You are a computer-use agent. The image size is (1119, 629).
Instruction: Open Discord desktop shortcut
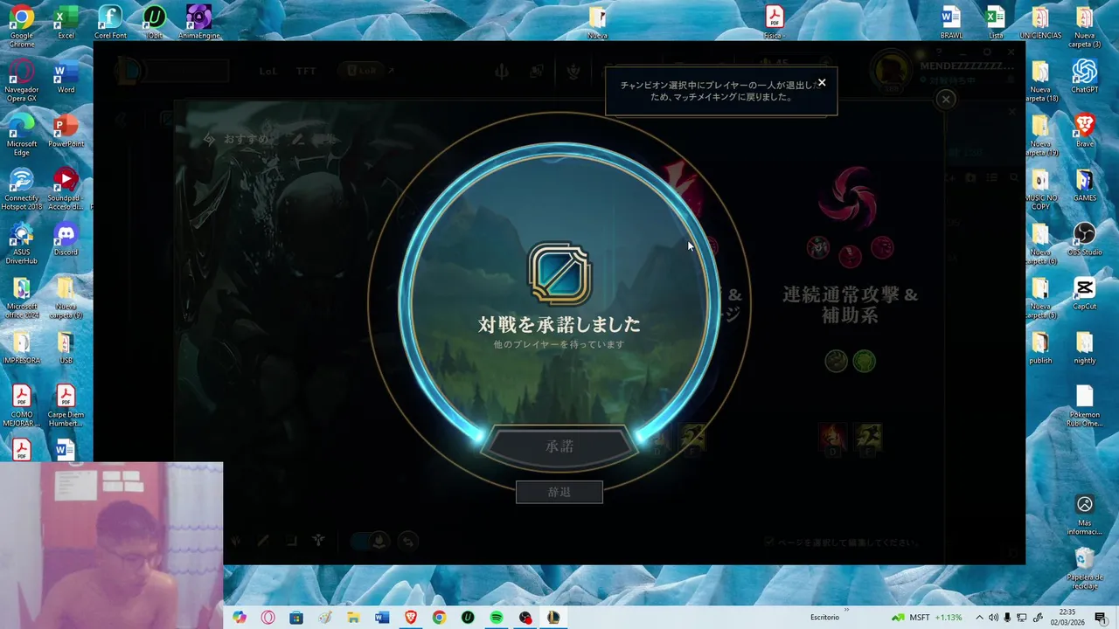(66, 239)
